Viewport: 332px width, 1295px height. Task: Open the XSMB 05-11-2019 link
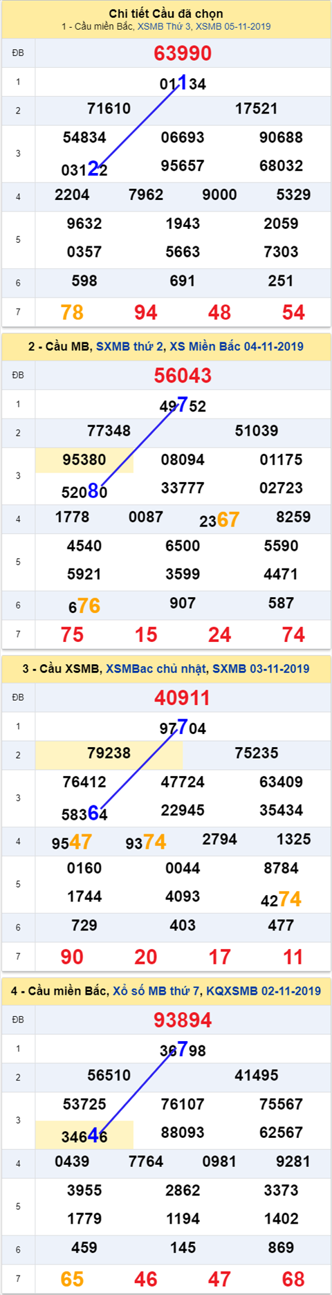[233, 27]
